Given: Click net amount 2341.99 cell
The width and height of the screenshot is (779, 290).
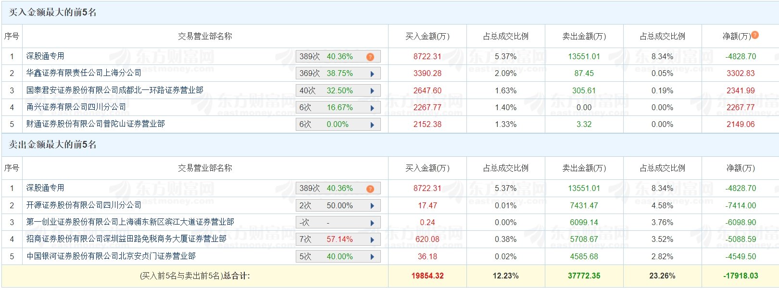Looking at the screenshot, I should coord(741,90).
